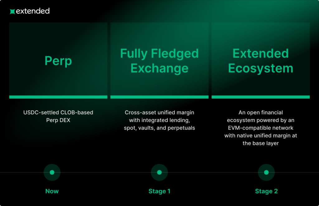The width and height of the screenshot is (319, 206).
Task: Click the 'An open financial ecosystem' description
Action: (x=261, y=128)
